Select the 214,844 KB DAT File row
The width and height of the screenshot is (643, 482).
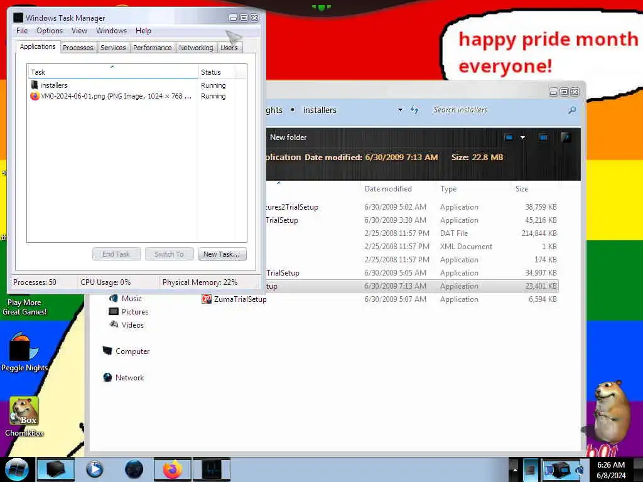(412, 233)
